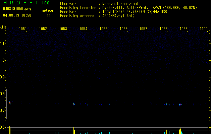Click the 1059 time axis marker

183,28
